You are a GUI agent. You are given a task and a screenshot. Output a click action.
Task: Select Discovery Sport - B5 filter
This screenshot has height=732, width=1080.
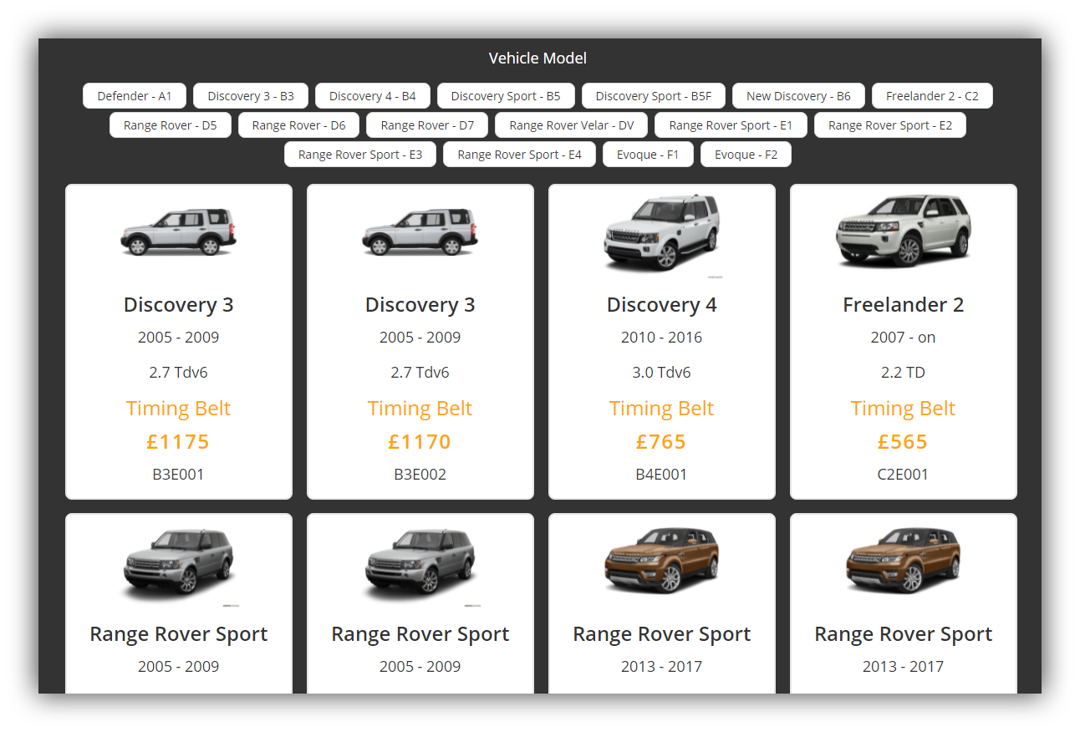click(506, 96)
